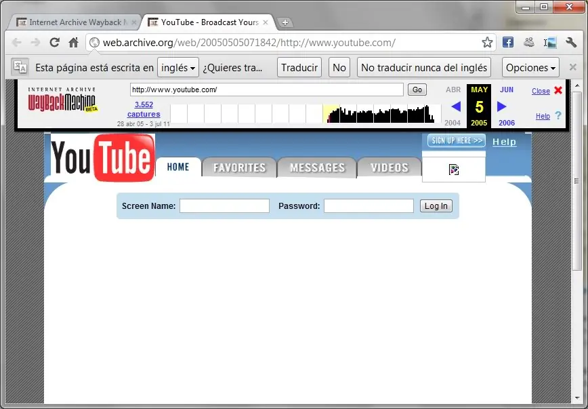The image size is (588, 409).
Task: Click the Close link in Wayback toolbar
Action: coord(541,91)
